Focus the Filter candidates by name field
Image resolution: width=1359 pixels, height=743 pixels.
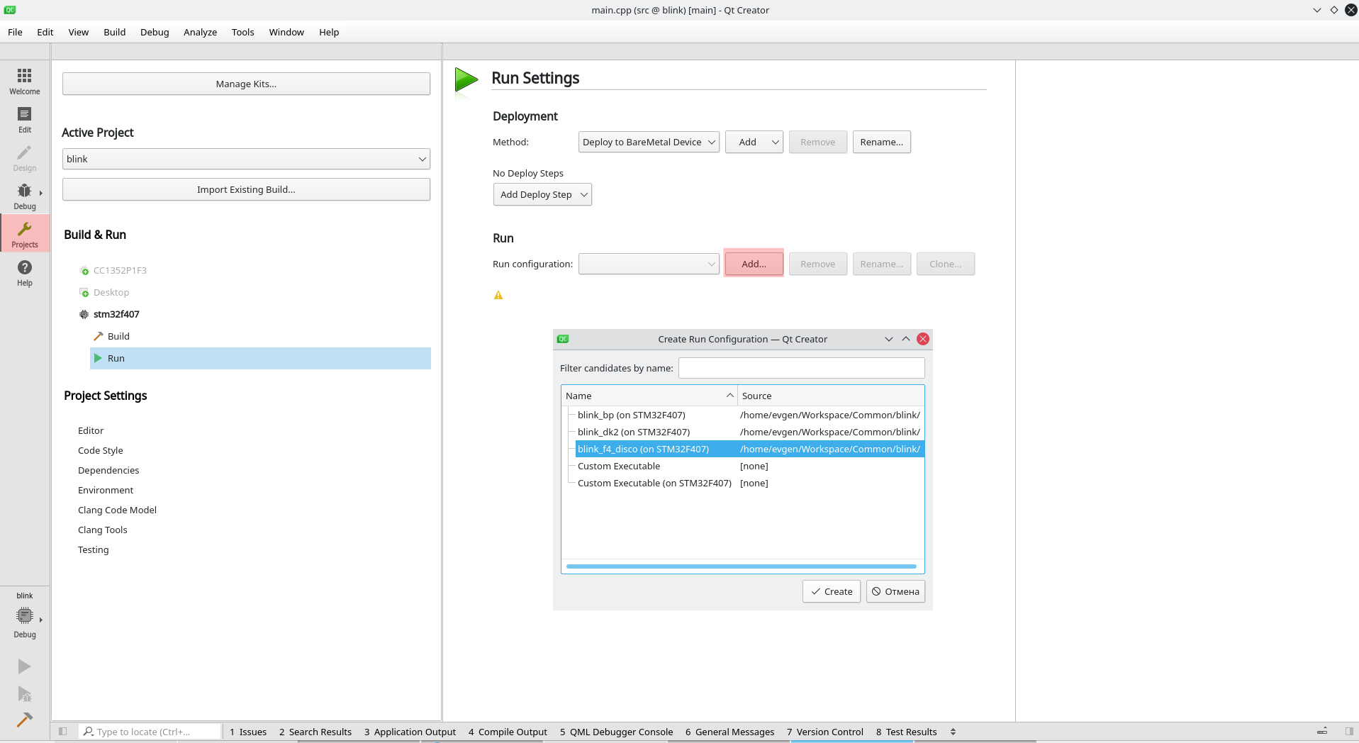tap(801, 368)
